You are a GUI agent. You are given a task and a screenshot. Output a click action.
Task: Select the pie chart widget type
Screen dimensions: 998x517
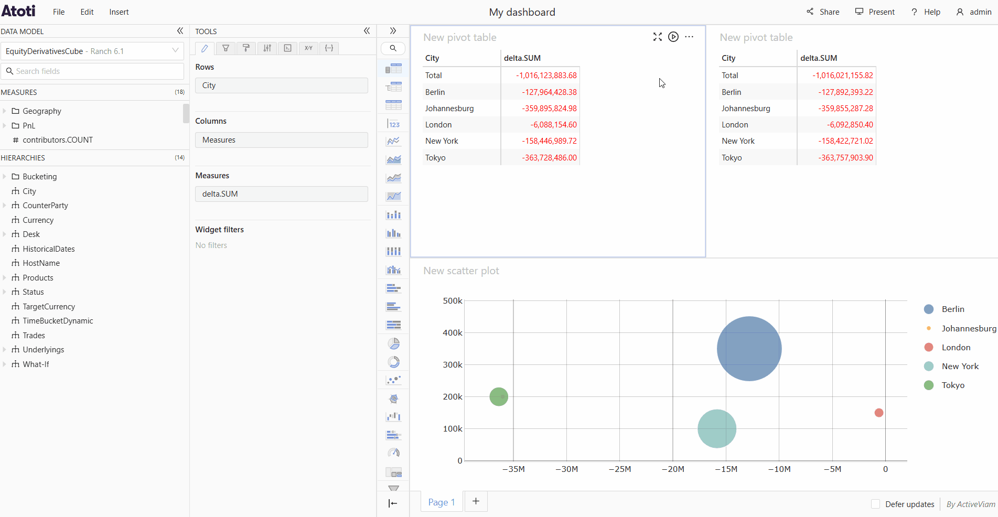pos(394,343)
